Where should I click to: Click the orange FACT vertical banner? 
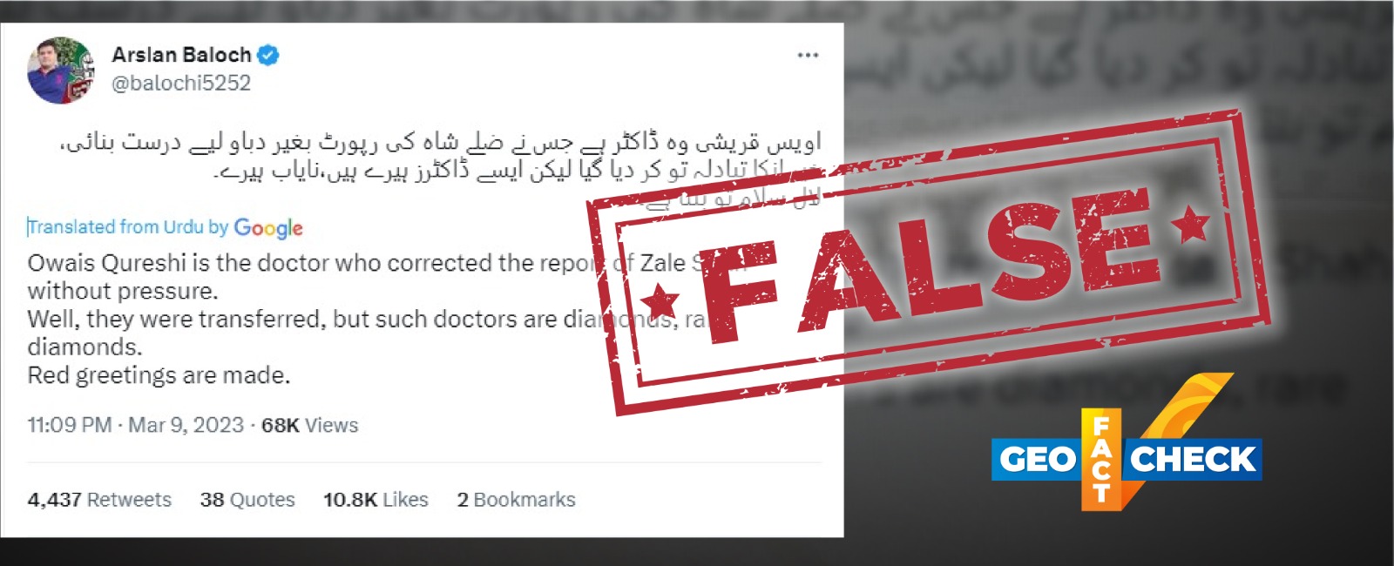[1101, 459]
